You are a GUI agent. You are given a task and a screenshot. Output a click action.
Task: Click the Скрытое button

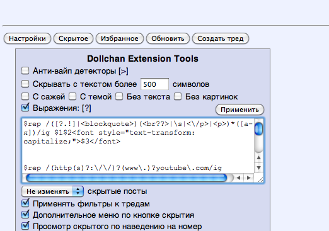(x=73, y=38)
